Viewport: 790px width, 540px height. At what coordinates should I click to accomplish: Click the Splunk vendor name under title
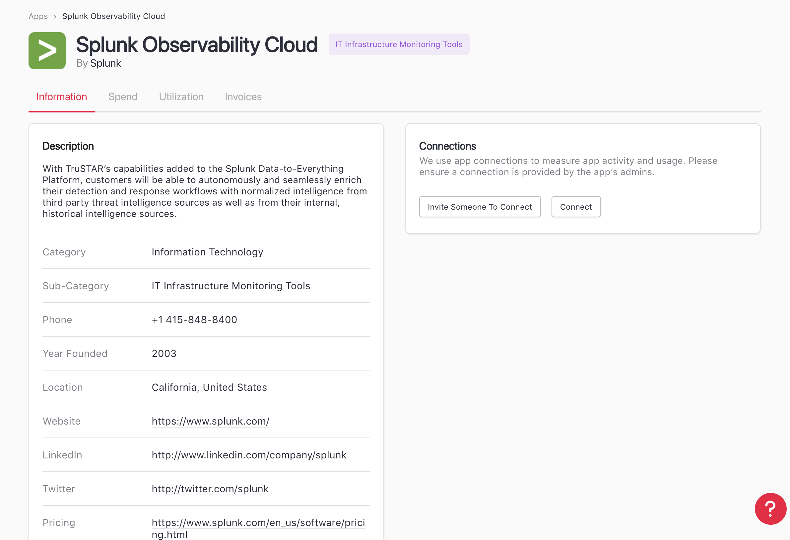click(105, 63)
